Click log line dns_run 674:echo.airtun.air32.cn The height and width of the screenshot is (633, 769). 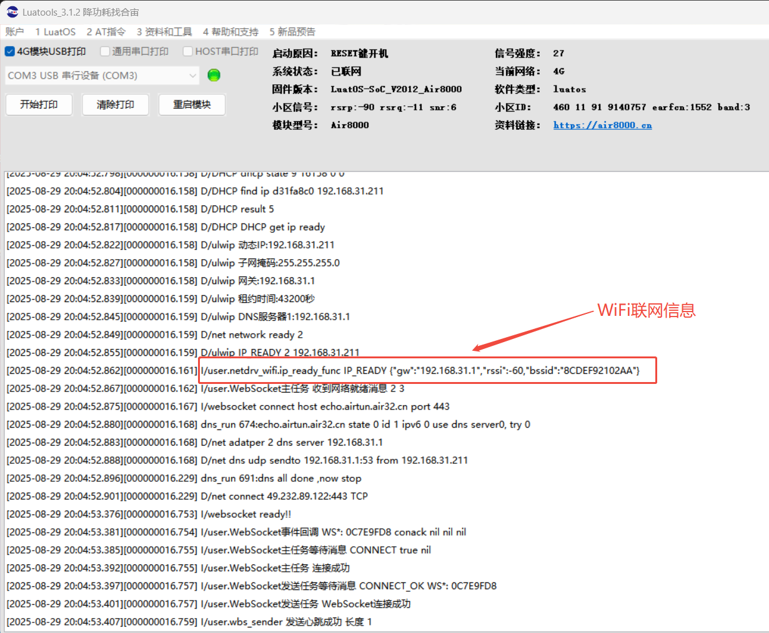tap(268, 424)
